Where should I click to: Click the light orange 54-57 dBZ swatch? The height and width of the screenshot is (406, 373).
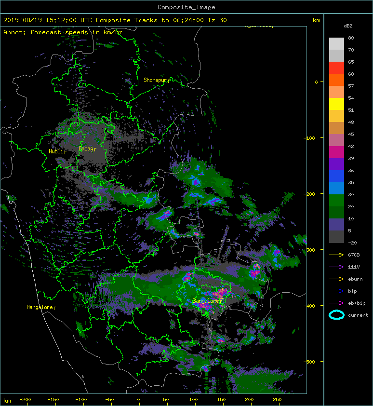(x=336, y=92)
